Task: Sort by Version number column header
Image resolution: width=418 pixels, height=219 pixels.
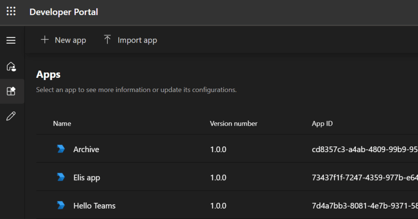Action: tap(234, 123)
